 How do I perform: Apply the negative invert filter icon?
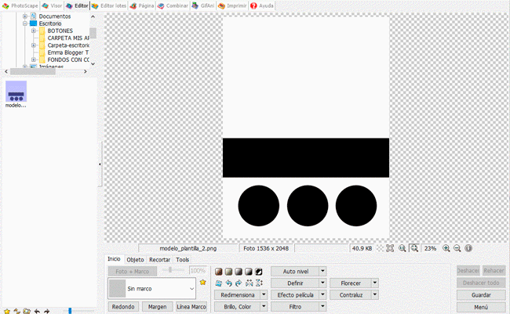259,272
